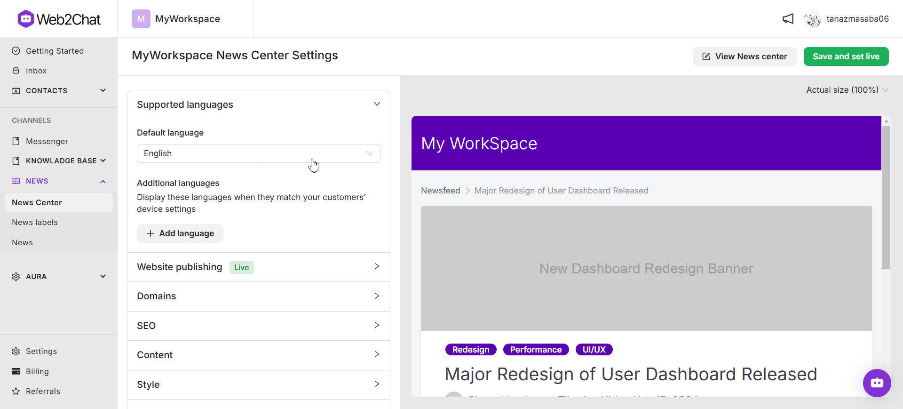The width and height of the screenshot is (903, 409).
Task: Click the New Dashboard Redesign Banner image
Action: coord(646,268)
